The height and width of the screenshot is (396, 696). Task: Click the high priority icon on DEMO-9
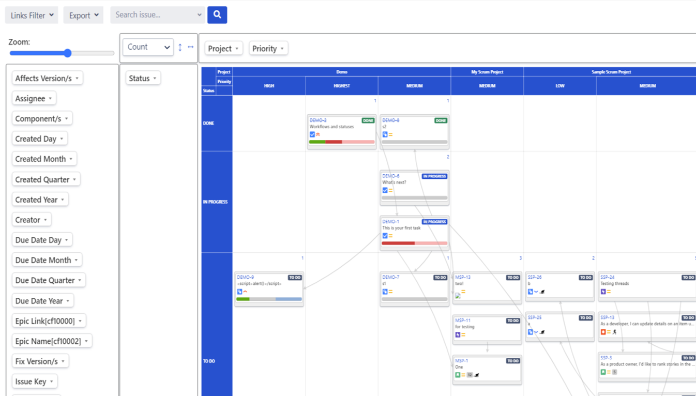coord(245,292)
